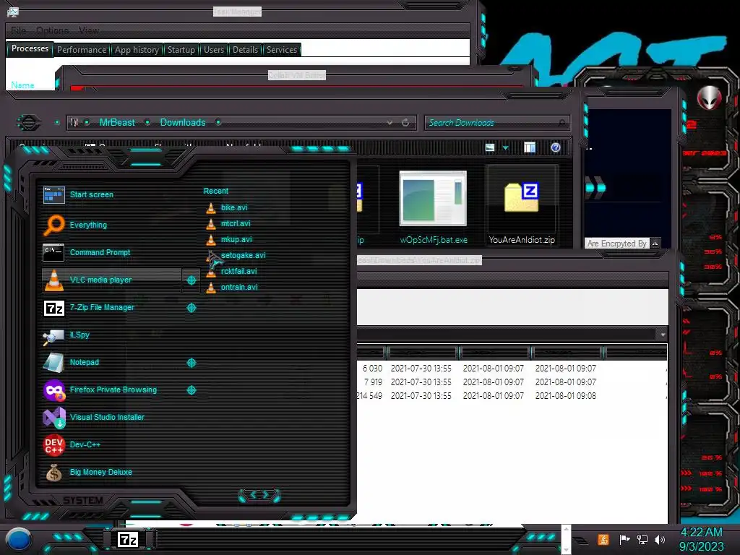Open 7-Zip File Manager shortcut
Screen dimensions: 740x555
[112, 307]
